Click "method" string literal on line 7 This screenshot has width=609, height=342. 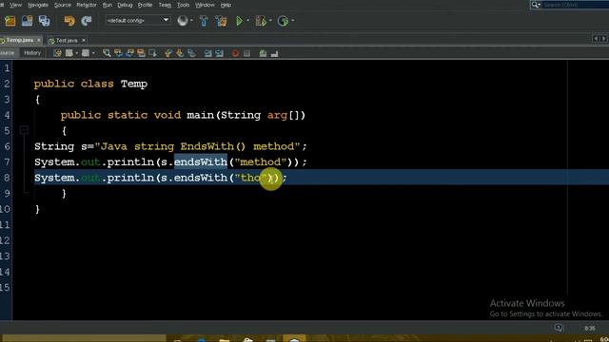261,162
